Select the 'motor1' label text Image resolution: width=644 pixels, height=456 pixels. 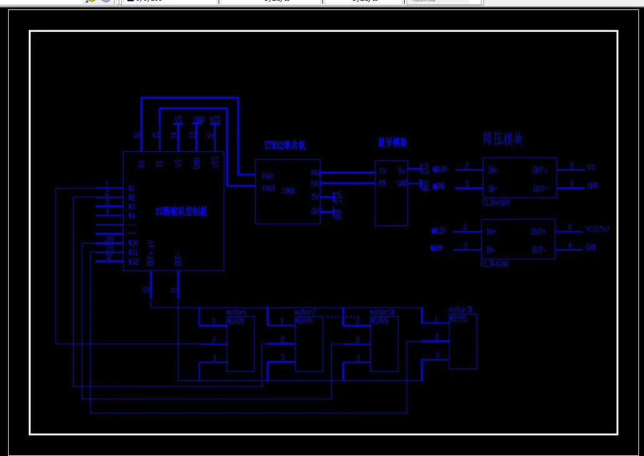click(236, 312)
